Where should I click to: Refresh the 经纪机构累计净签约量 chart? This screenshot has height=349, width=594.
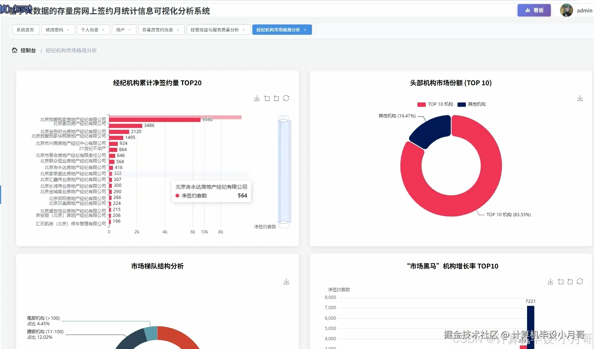pos(286,98)
